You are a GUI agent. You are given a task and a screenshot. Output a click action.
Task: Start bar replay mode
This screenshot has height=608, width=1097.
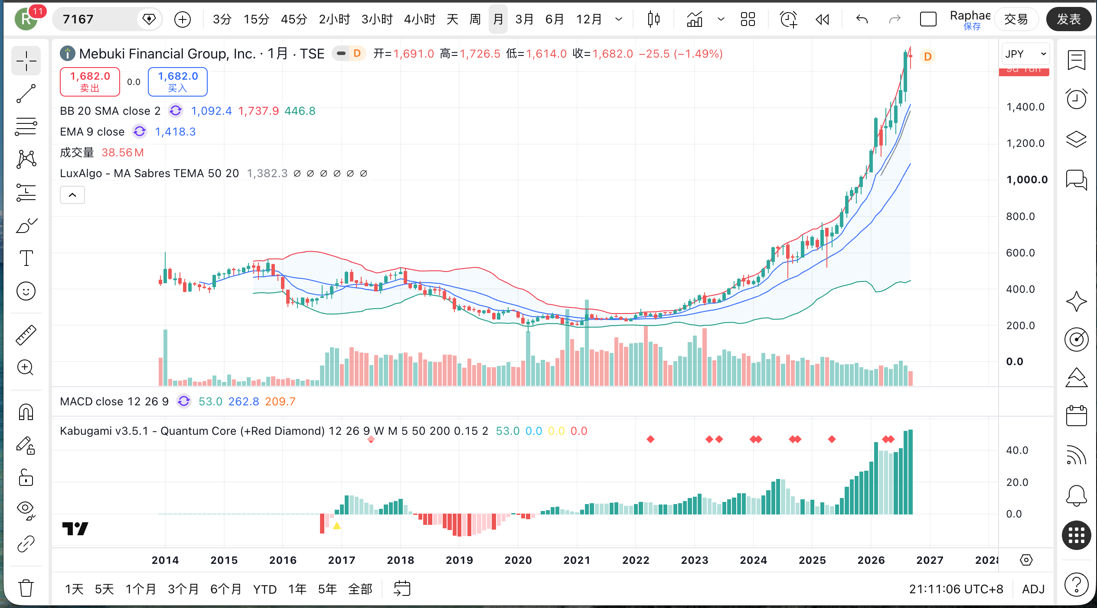[x=822, y=19]
